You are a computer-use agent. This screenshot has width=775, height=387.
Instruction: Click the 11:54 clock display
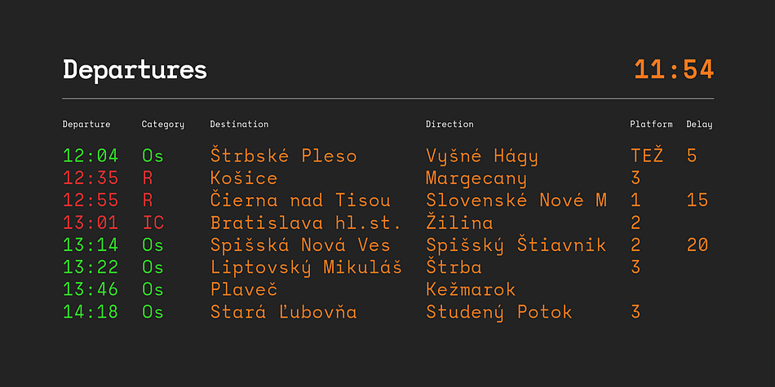pos(674,69)
